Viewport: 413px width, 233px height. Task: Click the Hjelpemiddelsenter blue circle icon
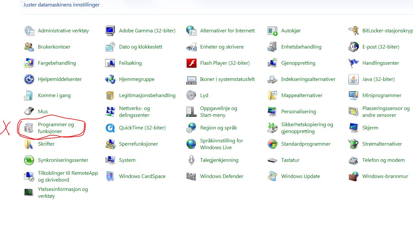(x=29, y=79)
